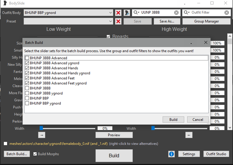Clear the Outfit Filter search field

(226, 13)
